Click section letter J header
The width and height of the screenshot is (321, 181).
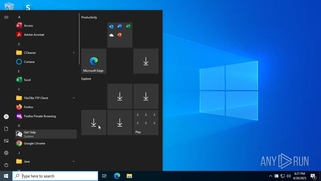[19, 153]
